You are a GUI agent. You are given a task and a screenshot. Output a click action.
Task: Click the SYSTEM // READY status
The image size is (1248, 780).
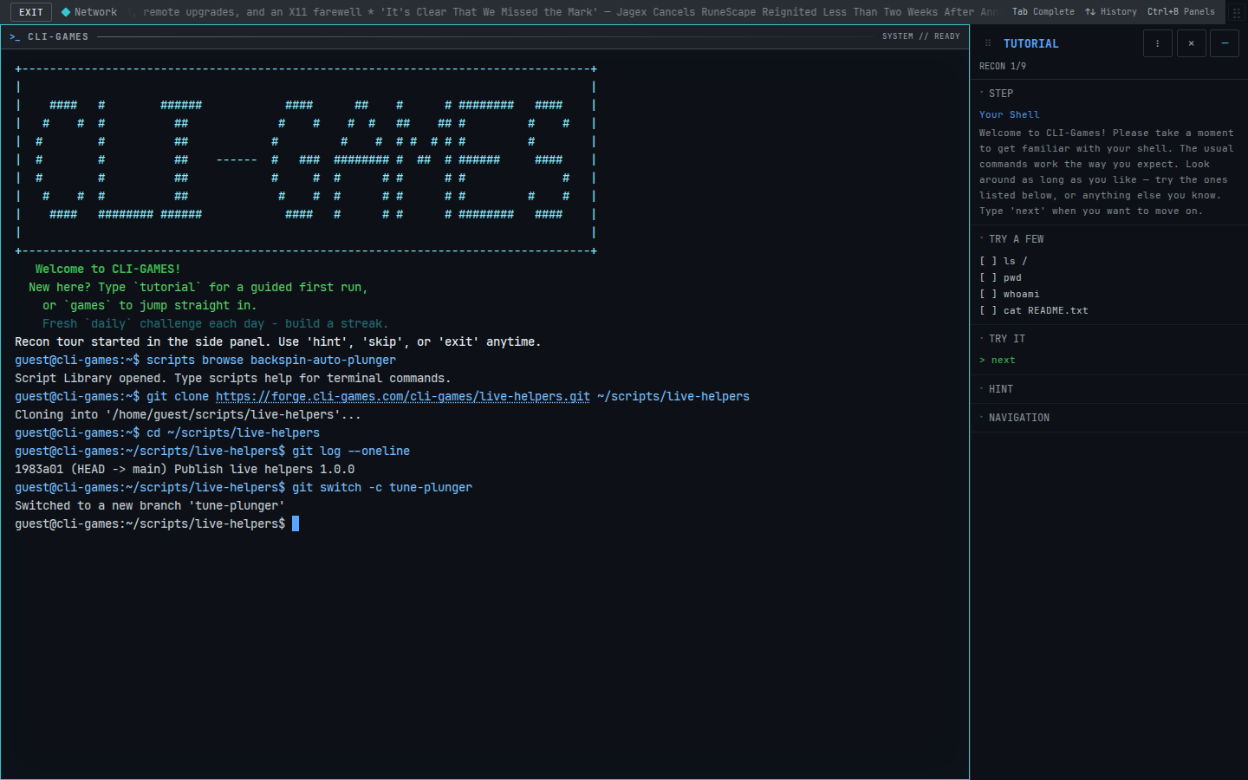pyautogui.click(x=920, y=36)
